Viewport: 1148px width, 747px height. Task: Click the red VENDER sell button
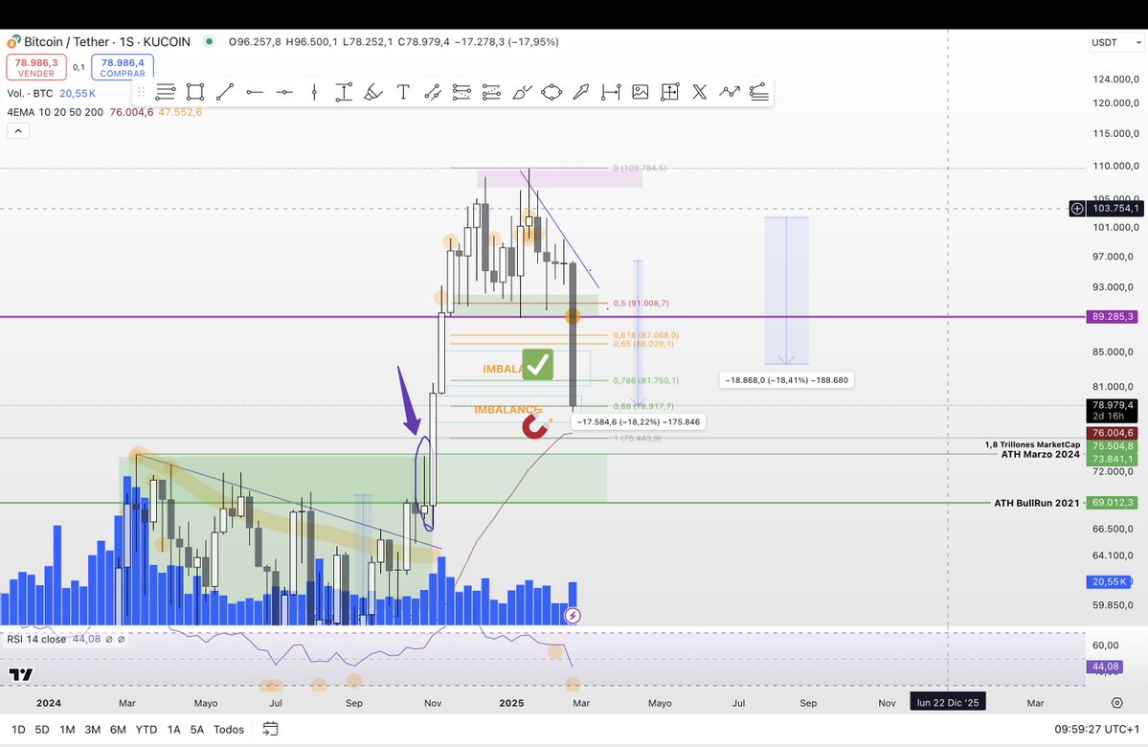35,67
